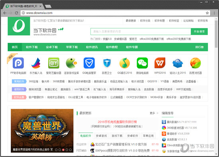The width and height of the screenshot is (219, 157).
Task: Switch to the 游戏下载 tab
Action: pyautogui.click(x=117, y=136)
